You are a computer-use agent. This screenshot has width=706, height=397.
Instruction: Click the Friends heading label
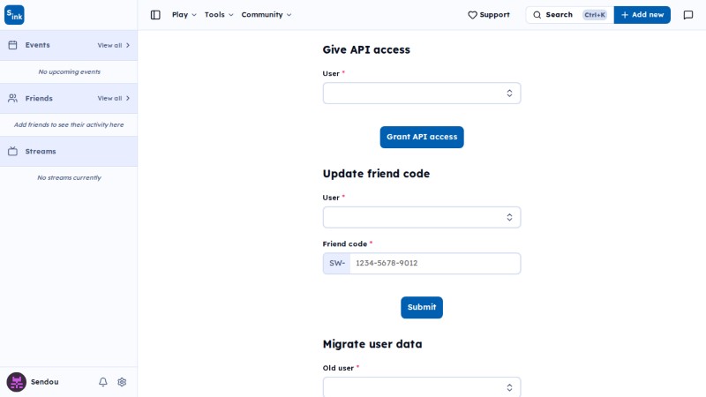[39, 98]
